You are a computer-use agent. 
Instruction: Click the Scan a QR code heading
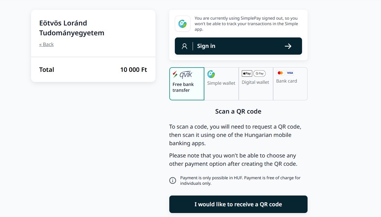point(238,111)
